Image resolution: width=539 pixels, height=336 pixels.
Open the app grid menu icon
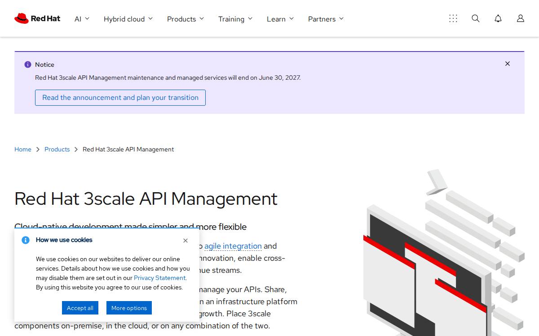pyautogui.click(x=453, y=18)
